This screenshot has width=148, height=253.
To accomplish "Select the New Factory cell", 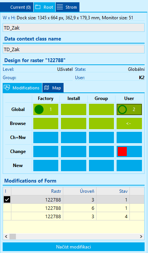I will tap(46, 166).
